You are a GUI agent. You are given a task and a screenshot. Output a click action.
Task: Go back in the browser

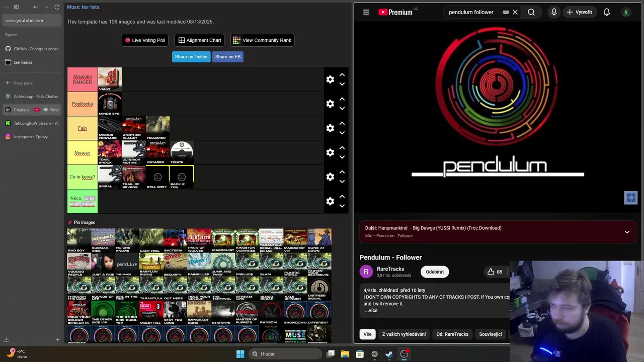coord(35,7)
